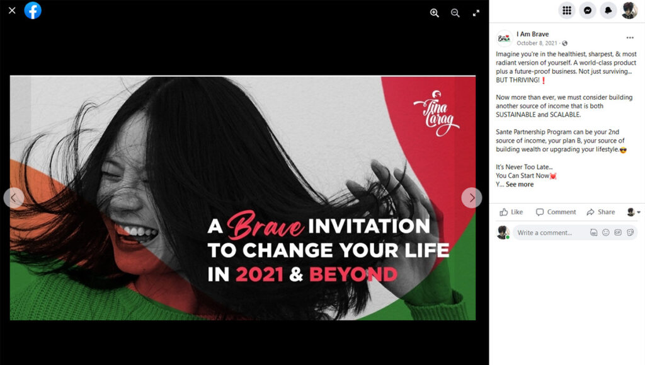This screenshot has height=365, width=645.
Task: Close the photo viewer with X
Action: point(12,10)
